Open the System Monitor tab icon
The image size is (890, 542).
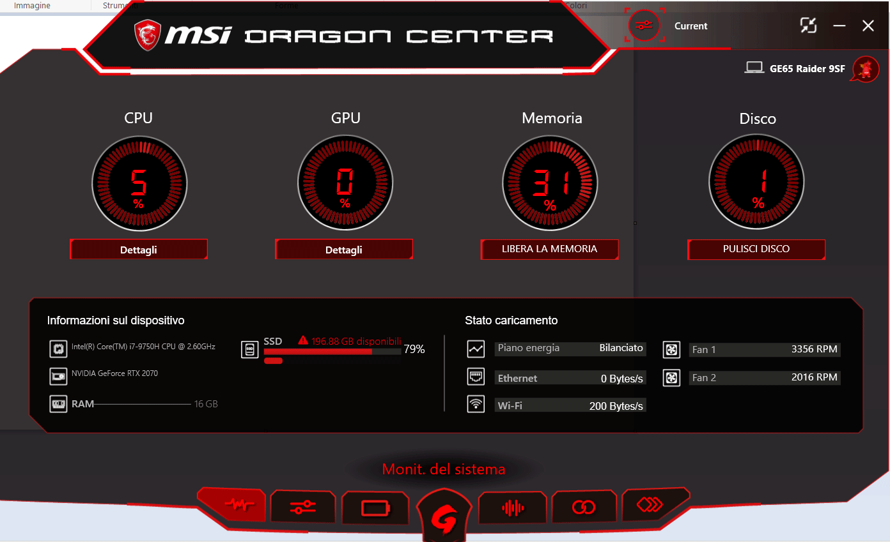(231, 506)
